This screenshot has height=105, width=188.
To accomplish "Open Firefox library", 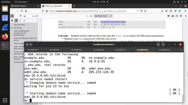I will click(167, 11).
